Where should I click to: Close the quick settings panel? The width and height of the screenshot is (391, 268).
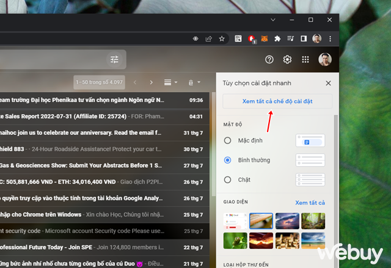click(x=329, y=83)
